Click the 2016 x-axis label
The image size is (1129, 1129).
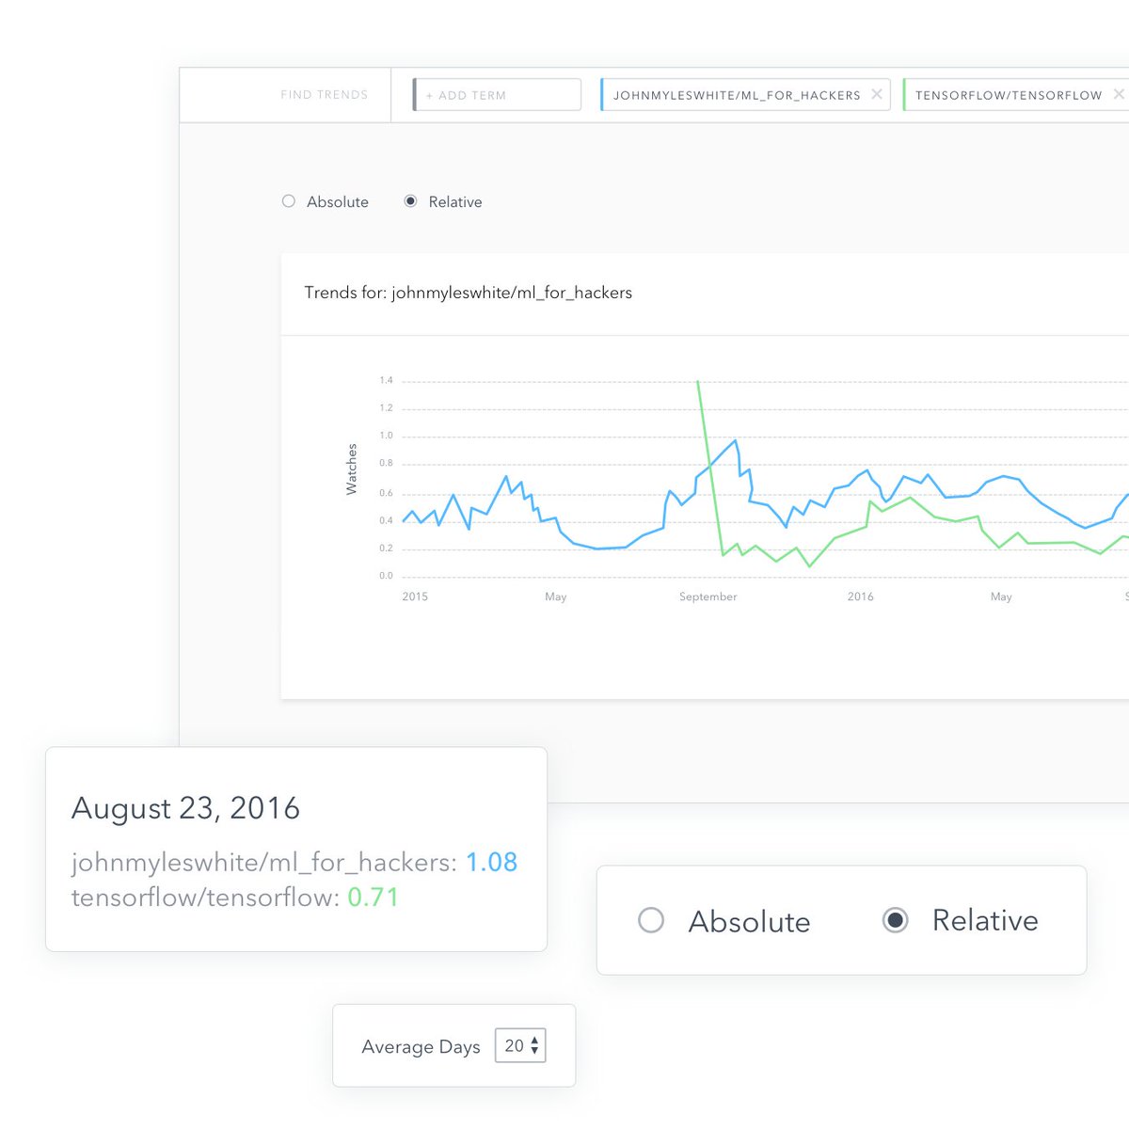click(x=860, y=596)
